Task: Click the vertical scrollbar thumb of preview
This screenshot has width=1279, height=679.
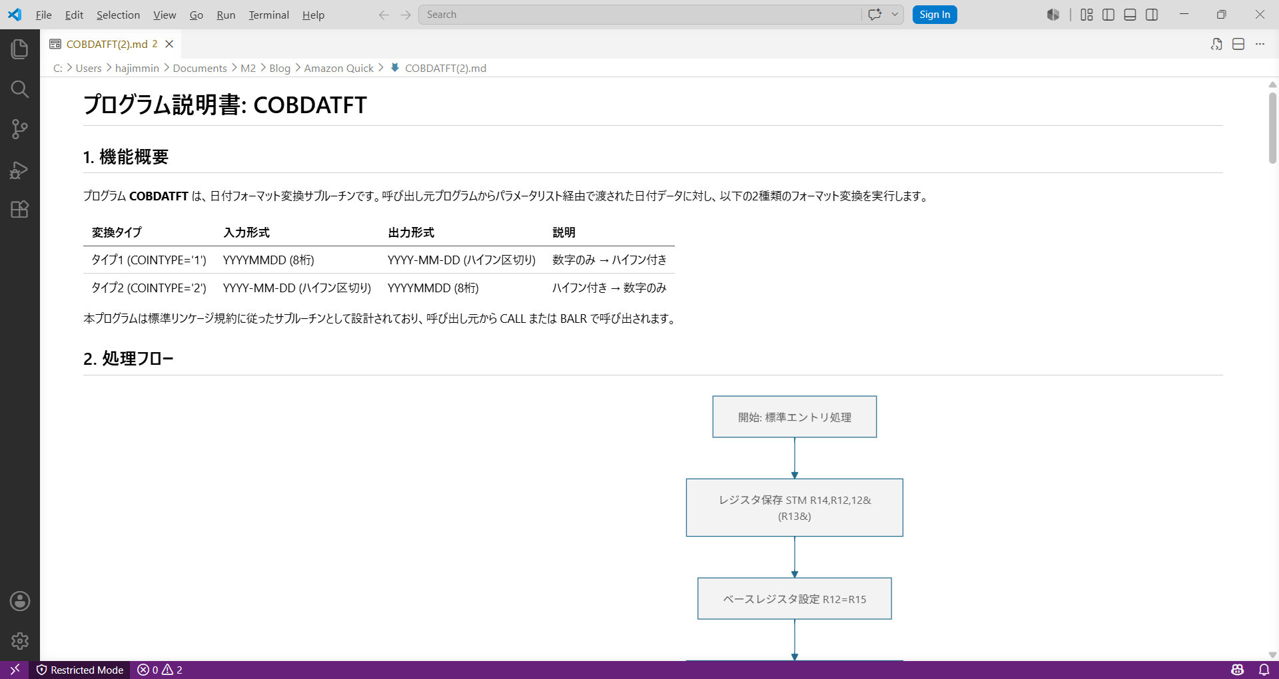Action: 1272,128
